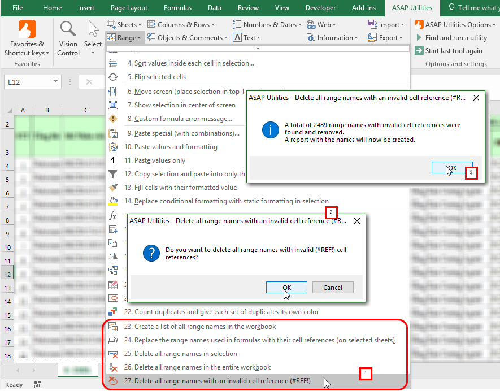The height and width of the screenshot is (391, 500).
Task: Click the Select All corner triangle
Action: tap(10, 111)
